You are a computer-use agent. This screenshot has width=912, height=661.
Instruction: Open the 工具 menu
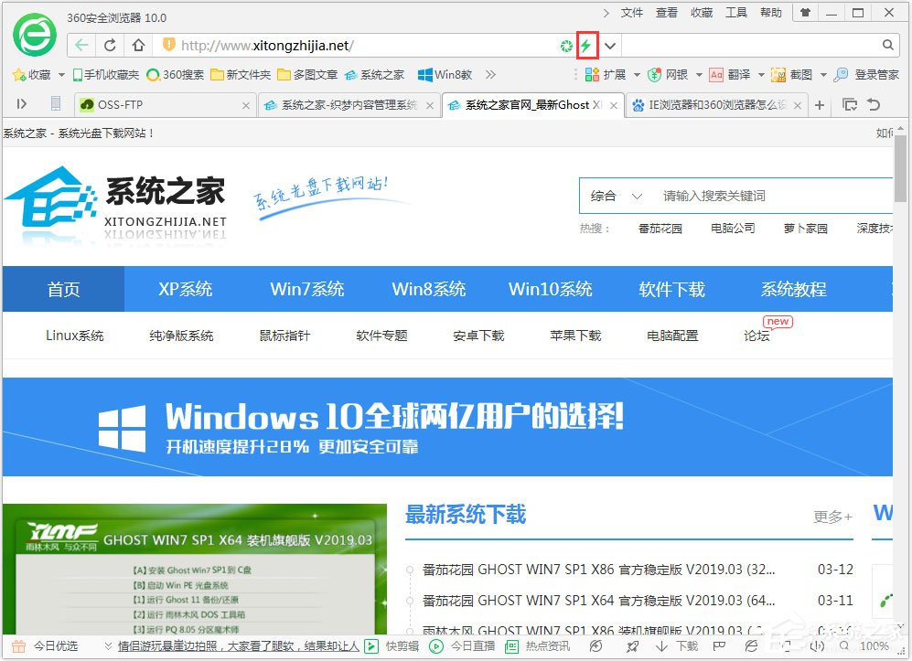[x=737, y=12]
